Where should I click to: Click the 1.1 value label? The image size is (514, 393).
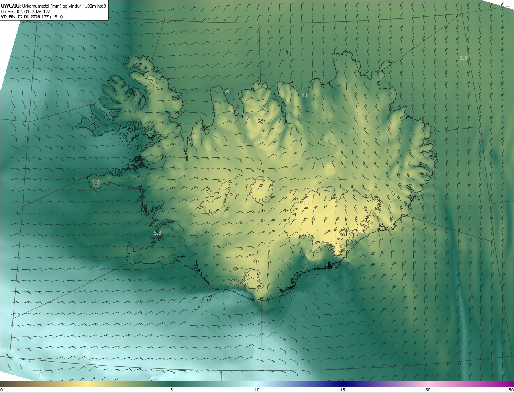(x=306, y=203)
